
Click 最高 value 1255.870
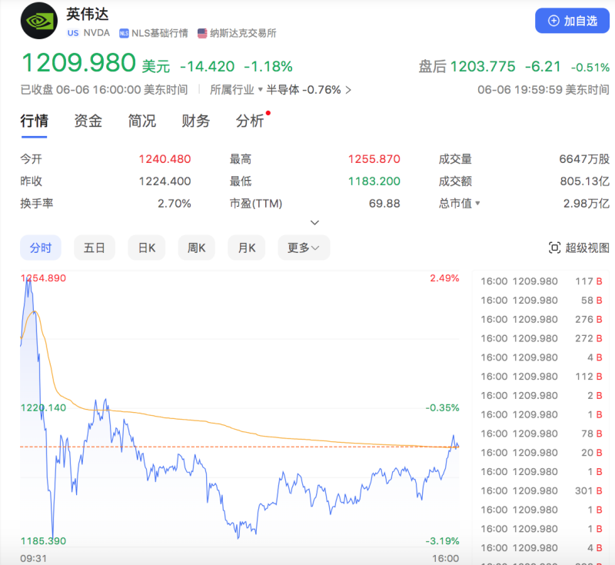[x=374, y=159]
